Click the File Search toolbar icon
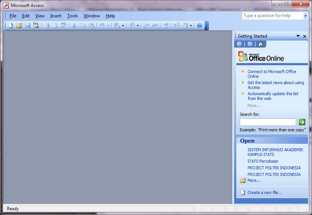The image size is (312, 215). 36,25
